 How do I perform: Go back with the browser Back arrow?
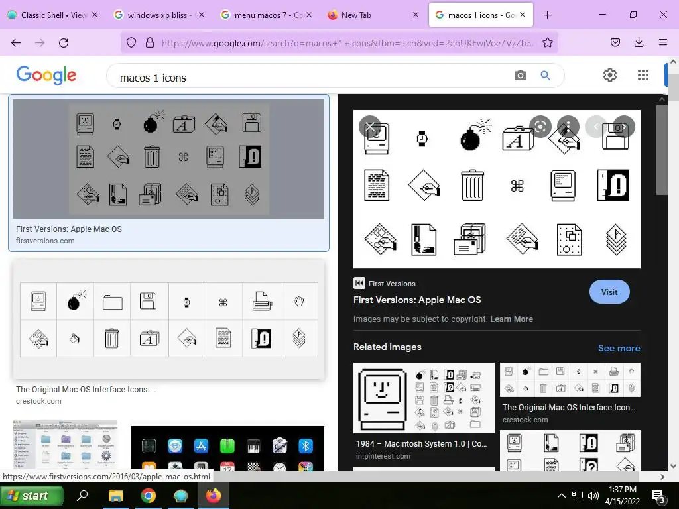coord(16,42)
